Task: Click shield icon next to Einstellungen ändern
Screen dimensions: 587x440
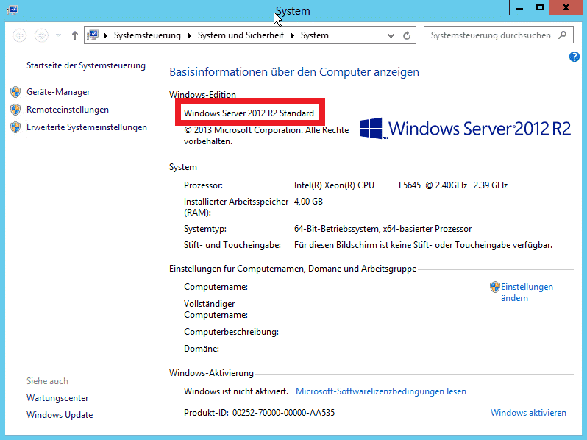Action: point(495,287)
